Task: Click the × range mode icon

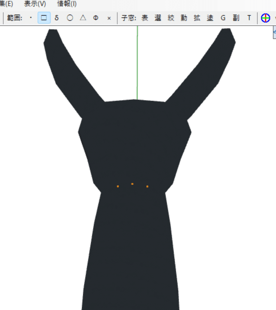Action: [x=109, y=18]
